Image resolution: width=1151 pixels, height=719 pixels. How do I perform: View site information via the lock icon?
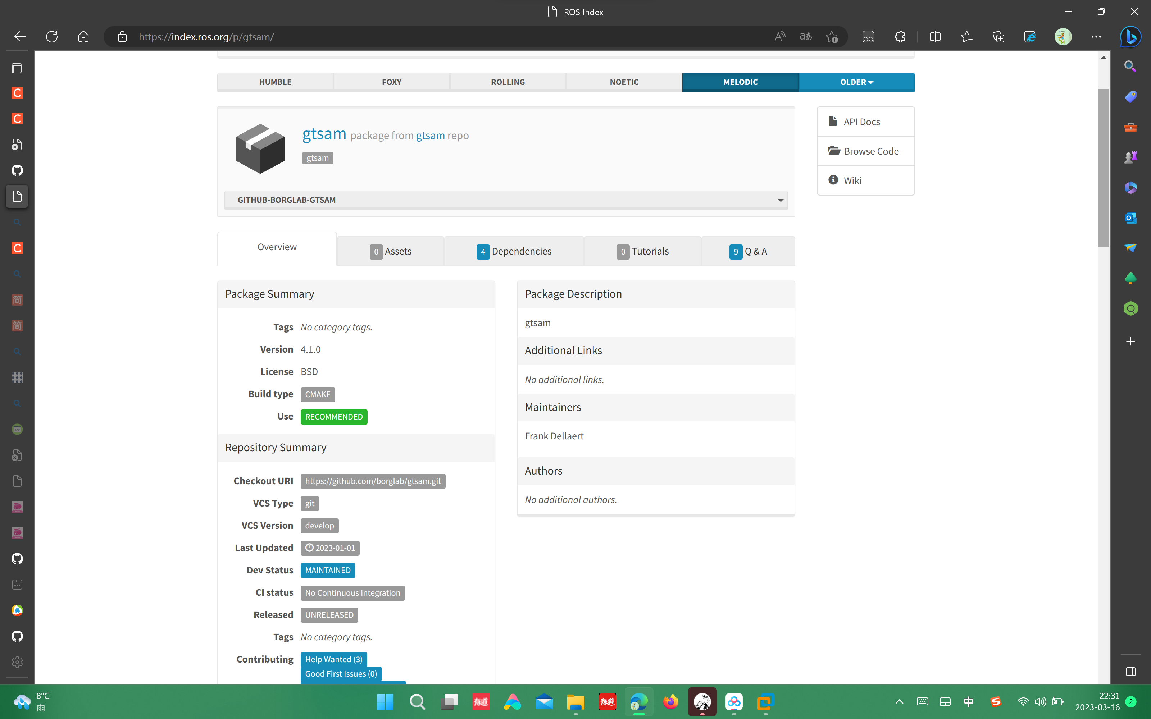coord(122,37)
